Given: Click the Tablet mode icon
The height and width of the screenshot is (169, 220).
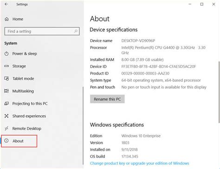Looking at the screenshot, I should point(6,78).
